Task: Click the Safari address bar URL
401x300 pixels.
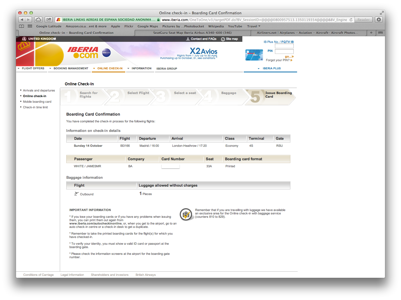Action: click(254, 20)
